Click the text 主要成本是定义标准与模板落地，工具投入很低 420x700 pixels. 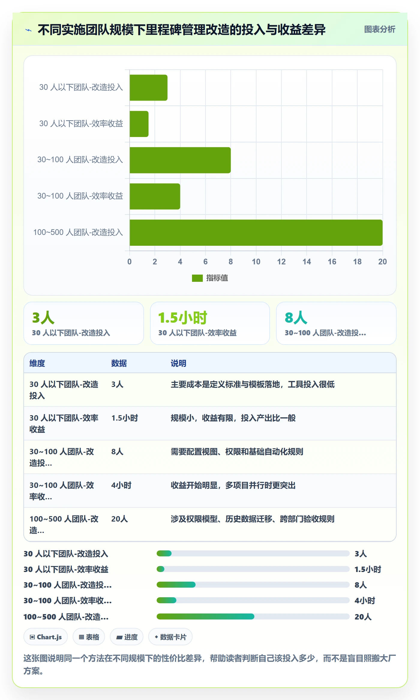pyautogui.click(x=253, y=385)
